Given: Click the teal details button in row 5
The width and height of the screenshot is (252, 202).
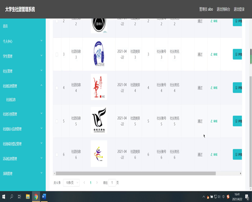Looking at the screenshot, I should point(237,121).
